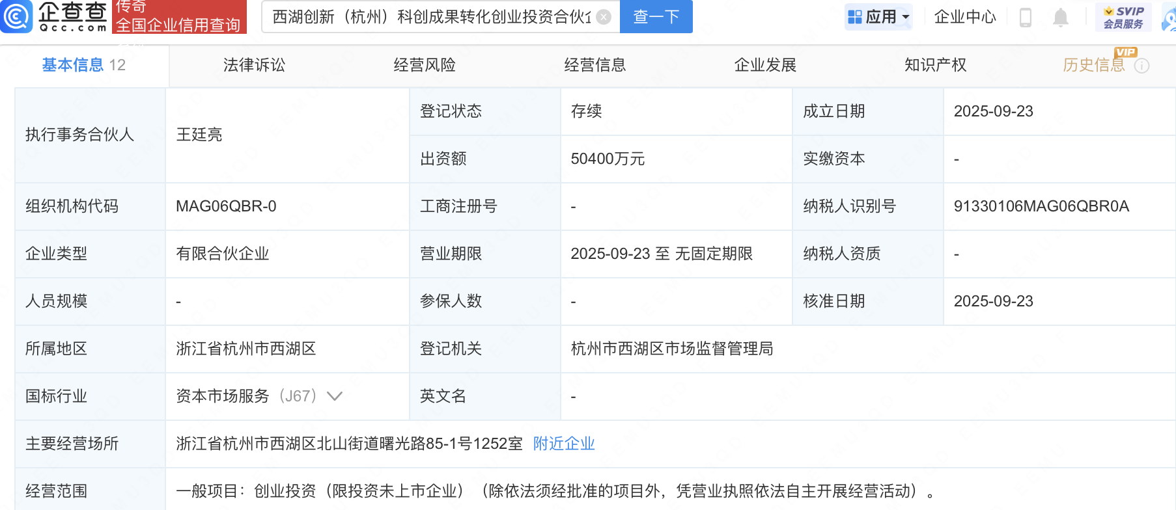Select registration authority 杭州市西湖区市场监督管理局

[672, 349]
